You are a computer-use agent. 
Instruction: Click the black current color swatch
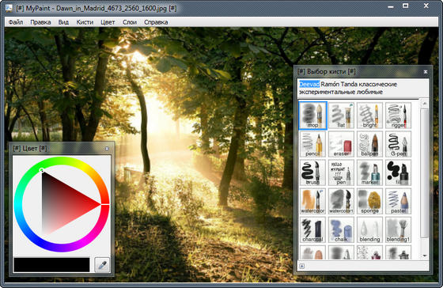tap(51, 265)
